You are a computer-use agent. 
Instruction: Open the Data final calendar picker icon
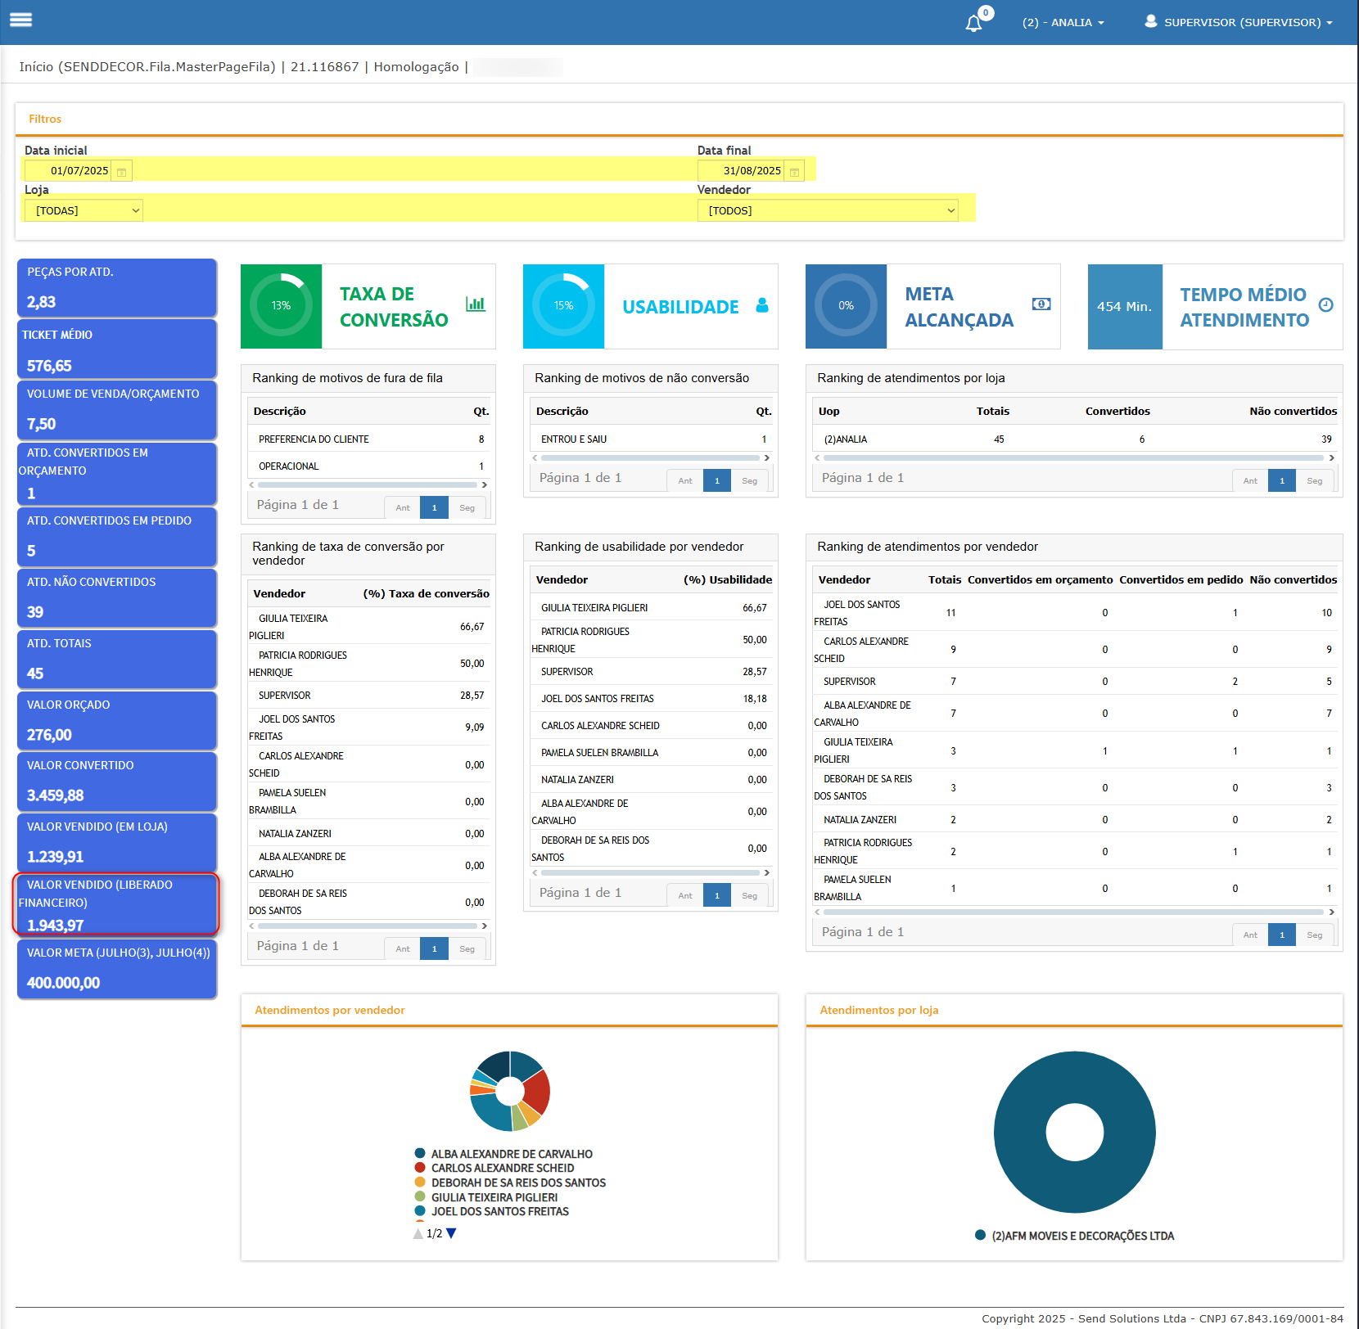coord(794,171)
